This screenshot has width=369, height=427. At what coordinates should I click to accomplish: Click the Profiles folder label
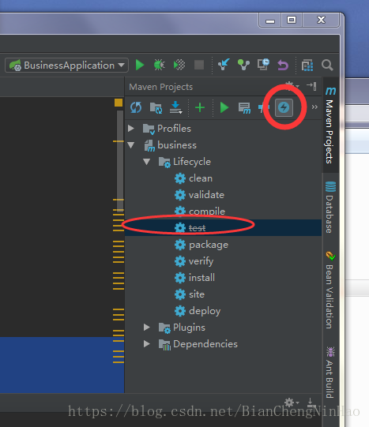[x=174, y=129]
